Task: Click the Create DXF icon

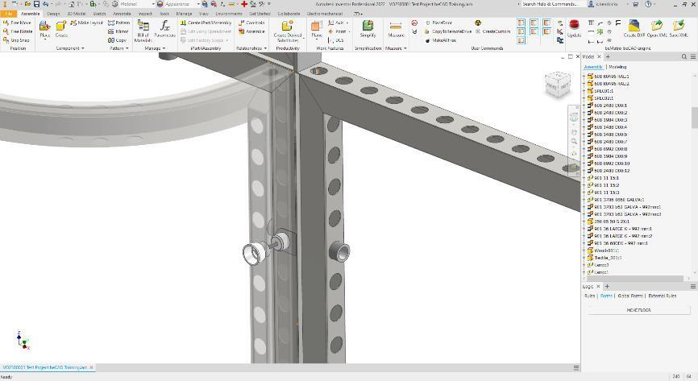Action: pyautogui.click(x=634, y=30)
